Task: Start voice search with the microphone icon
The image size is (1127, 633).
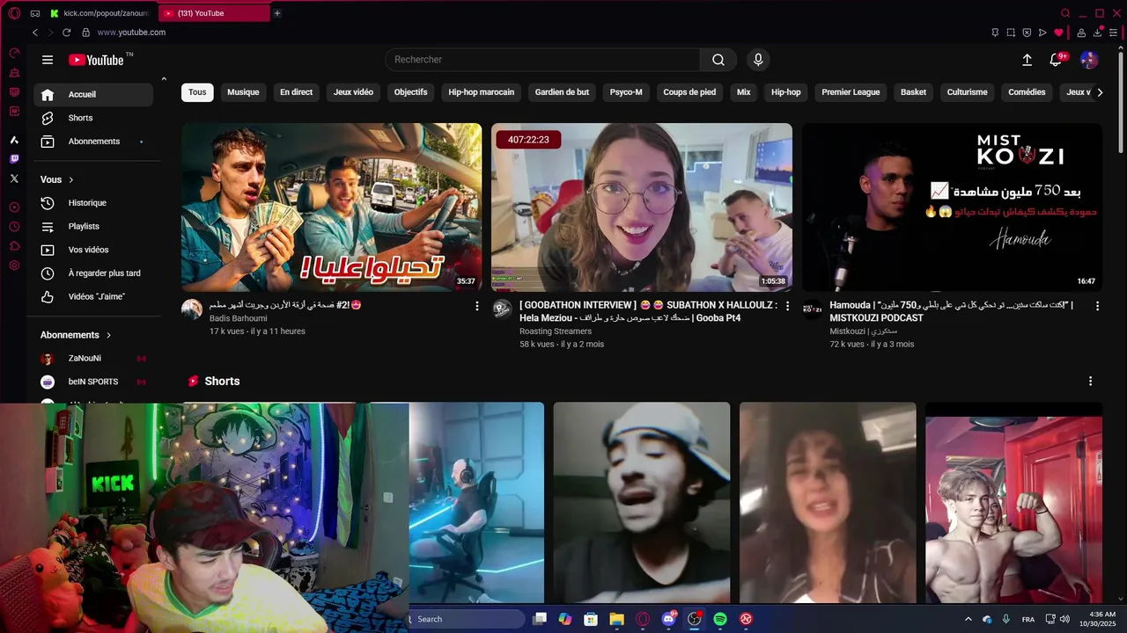Action: (758, 60)
